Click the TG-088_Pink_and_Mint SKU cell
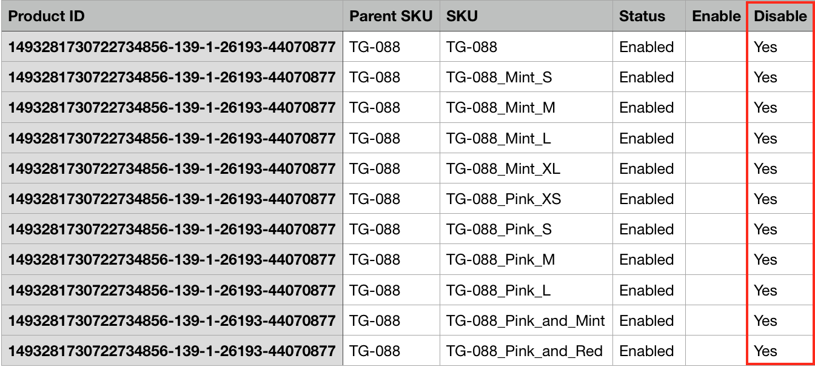The width and height of the screenshot is (815, 367). pos(525,321)
